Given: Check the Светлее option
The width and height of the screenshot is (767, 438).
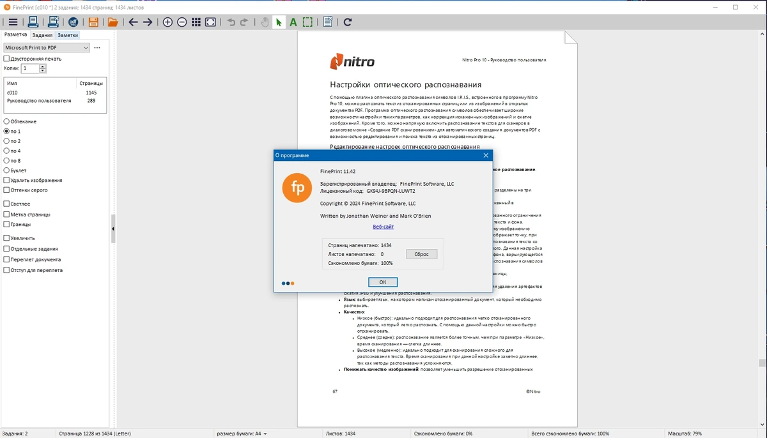Looking at the screenshot, I should pyautogui.click(x=17, y=204).
